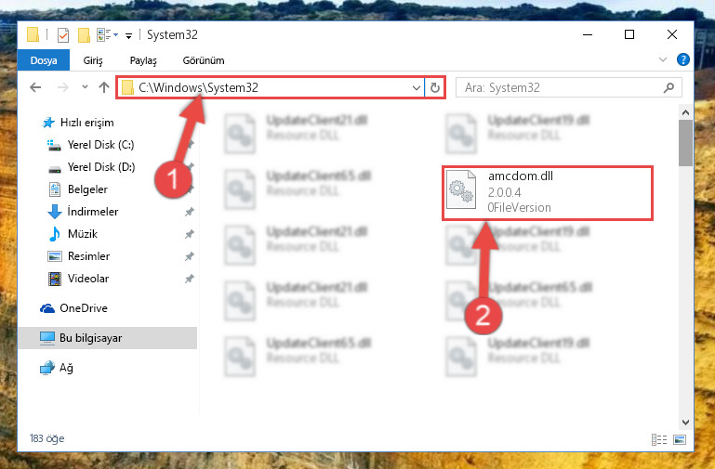The height and width of the screenshot is (469, 715).
Task: Open the Dosya menu tab
Action: coord(44,60)
